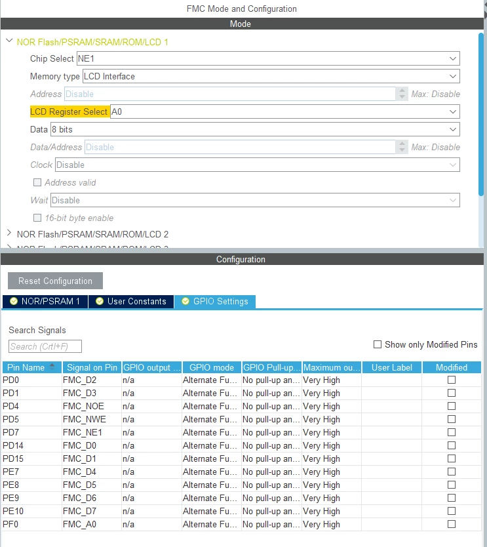
Task: Check the Modified box for PE8
Action: click(x=452, y=485)
